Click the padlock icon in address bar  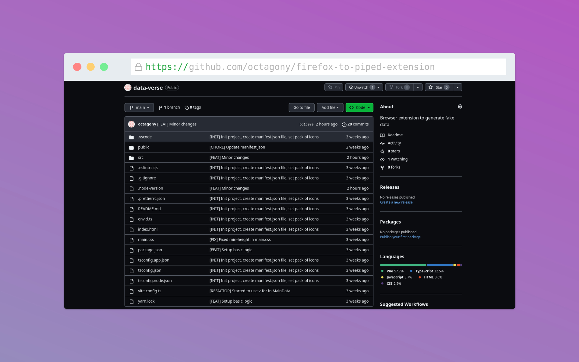tap(138, 67)
